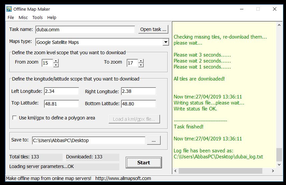
Task: Open the Tools menu
Action: [37, 18]
